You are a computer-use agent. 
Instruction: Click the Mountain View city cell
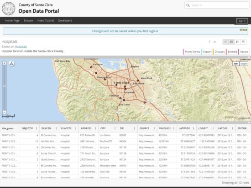(108, 166)
